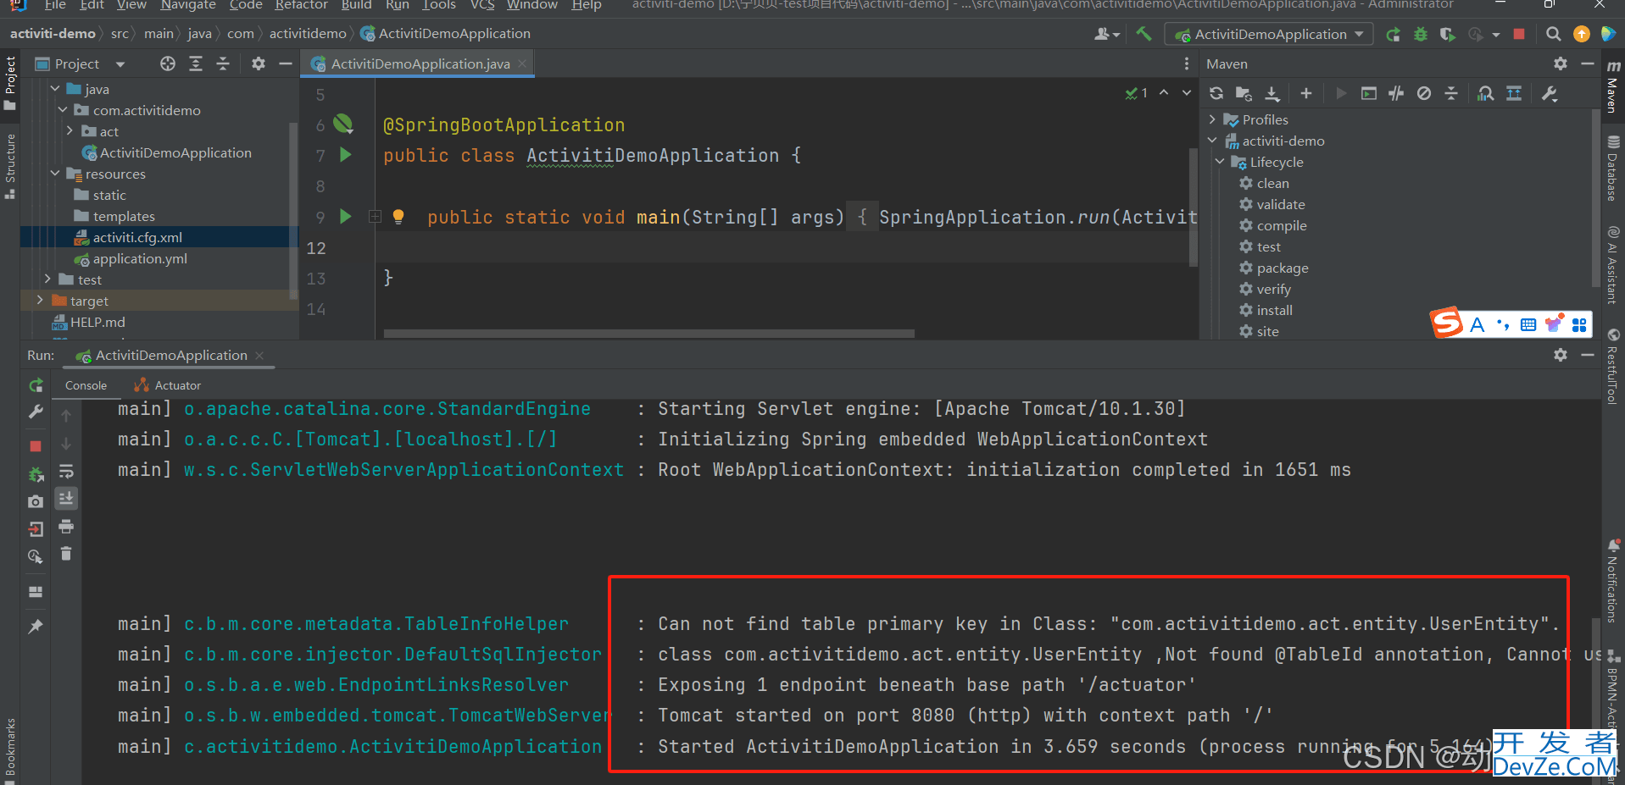Click the Exit icon in Run sidebar
This screenshot has width=1625, height=785.
click(36, 529)
